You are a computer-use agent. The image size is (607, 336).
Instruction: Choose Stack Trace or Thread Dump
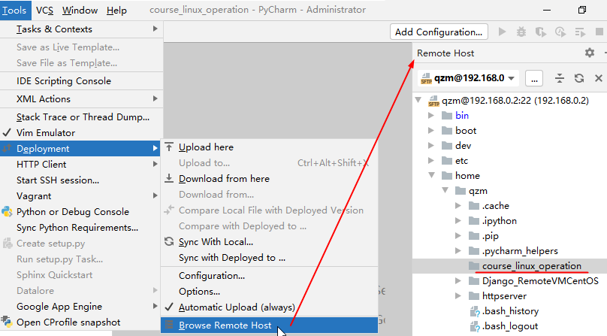(x=81, y=117)
